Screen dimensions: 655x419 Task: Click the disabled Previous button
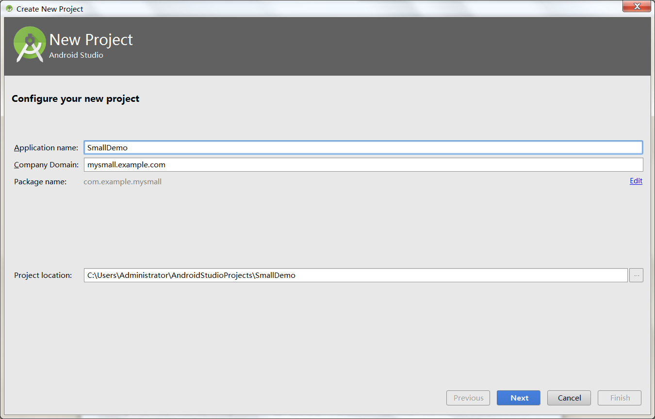[x=468, y=398]
